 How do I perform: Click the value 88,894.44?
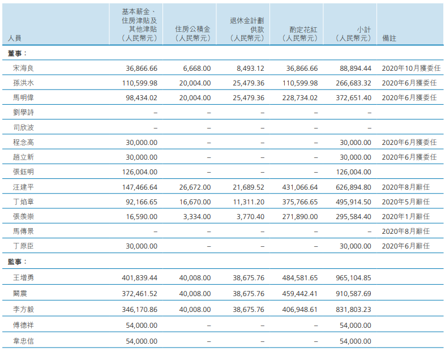pyautogui.click(x=356, y=69)
